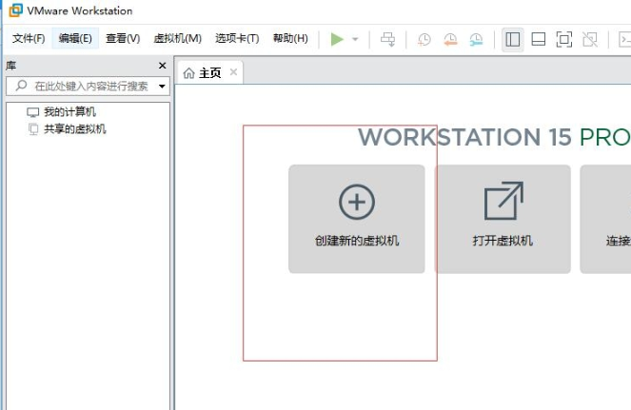Click the VMware Workstation title bar logo
This screenshot has height=410, width=631.
(15, 10)
